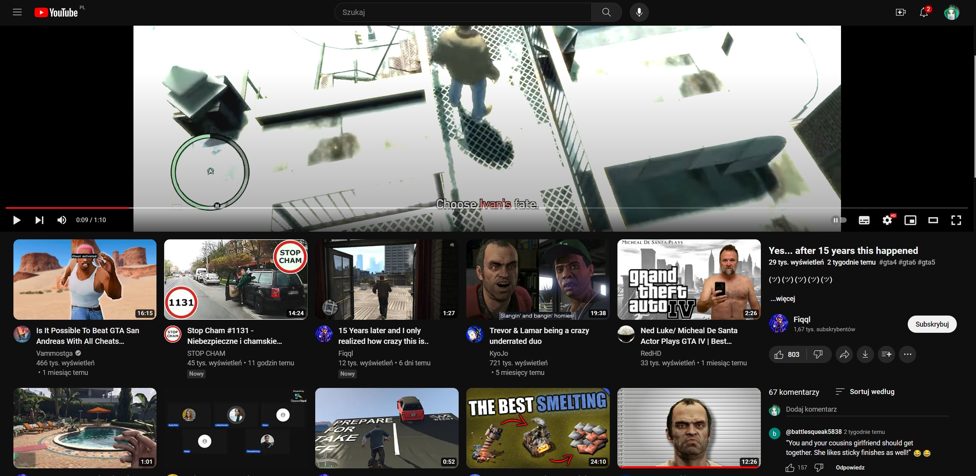Click Subskrybuj to subscribe to Fiqql
The width and height of the screenshot is (976, 476).
[932, 324]
